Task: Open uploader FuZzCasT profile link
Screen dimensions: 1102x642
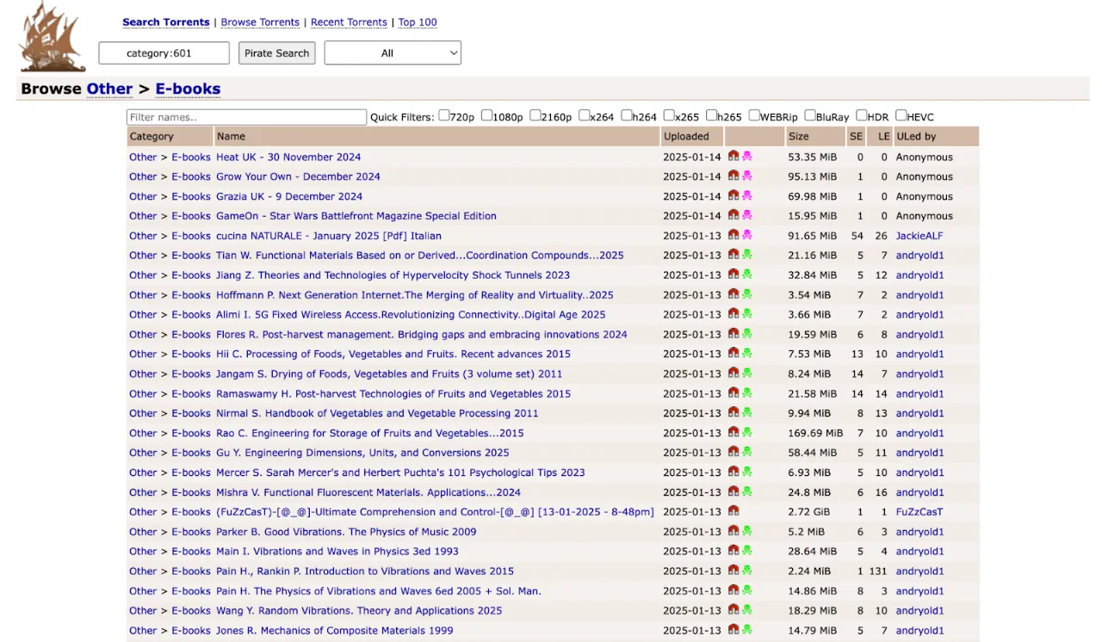Action: pyautogui.click(x=919, y=512)
